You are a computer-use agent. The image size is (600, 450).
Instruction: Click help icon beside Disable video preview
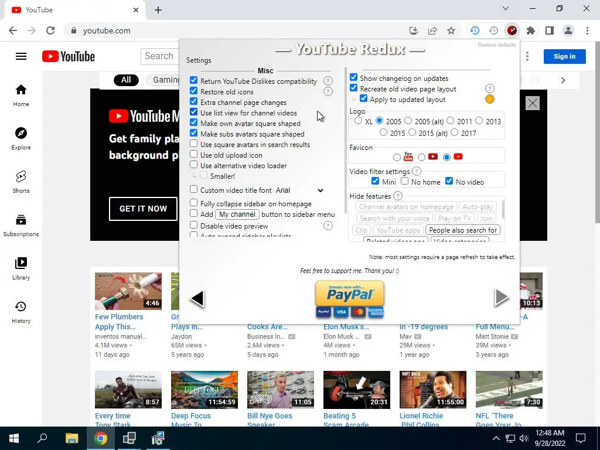328,226
